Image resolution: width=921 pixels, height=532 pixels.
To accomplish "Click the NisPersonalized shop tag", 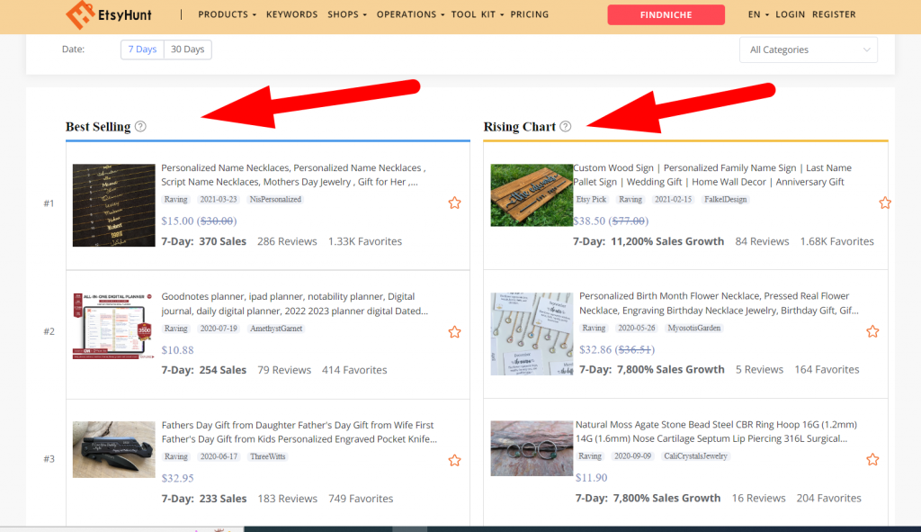I will point(275,200).
